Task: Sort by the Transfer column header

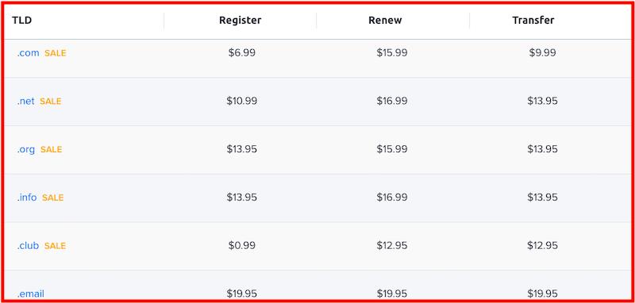Action: point(533,21)
